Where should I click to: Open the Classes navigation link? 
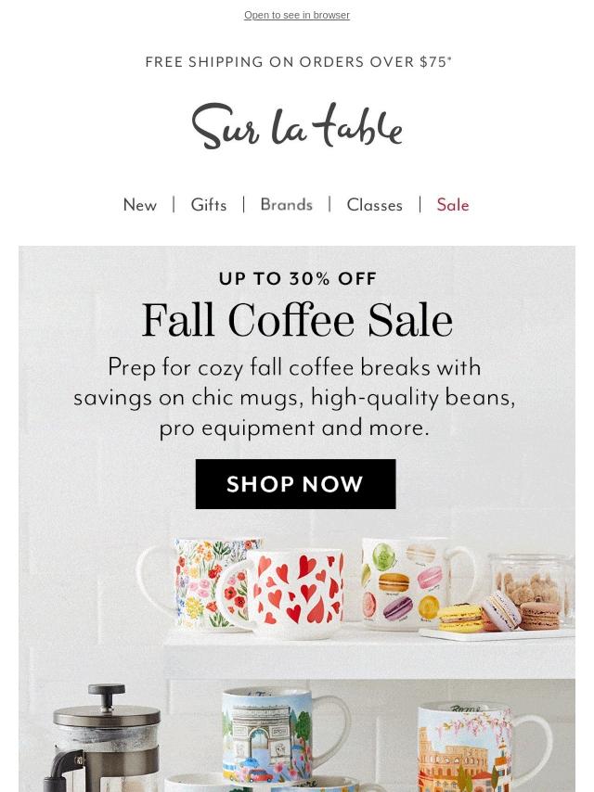click(374, 205)
